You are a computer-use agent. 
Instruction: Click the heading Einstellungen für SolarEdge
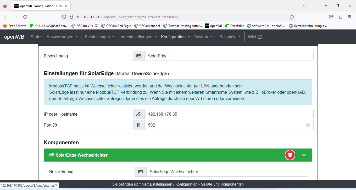pos(79,73)
